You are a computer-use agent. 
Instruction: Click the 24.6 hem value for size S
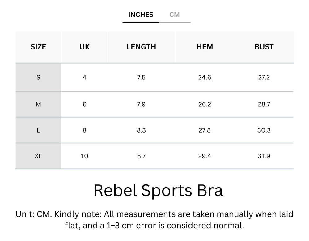pos(204,78)
